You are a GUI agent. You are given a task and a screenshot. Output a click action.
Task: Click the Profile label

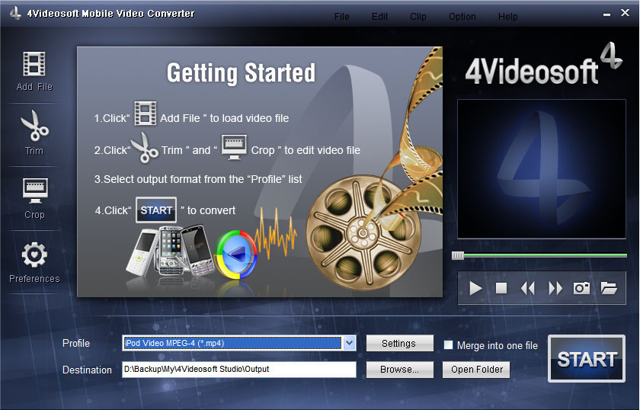click(x=76, y=343)
